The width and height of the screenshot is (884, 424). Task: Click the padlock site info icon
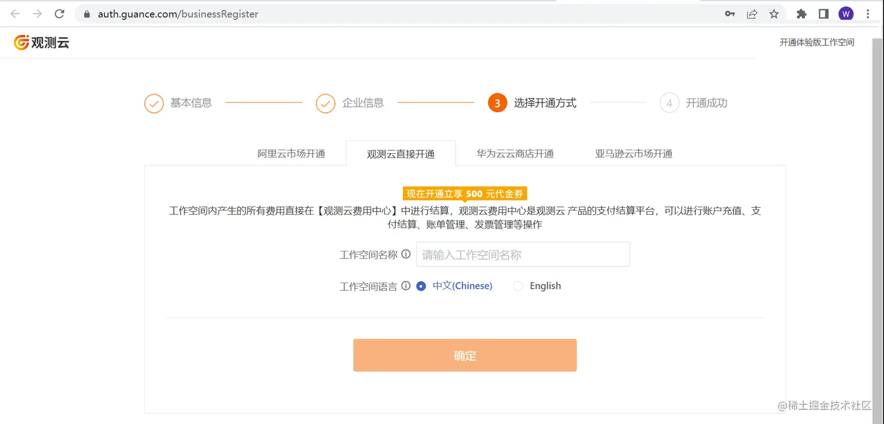[x=87, y=14]
